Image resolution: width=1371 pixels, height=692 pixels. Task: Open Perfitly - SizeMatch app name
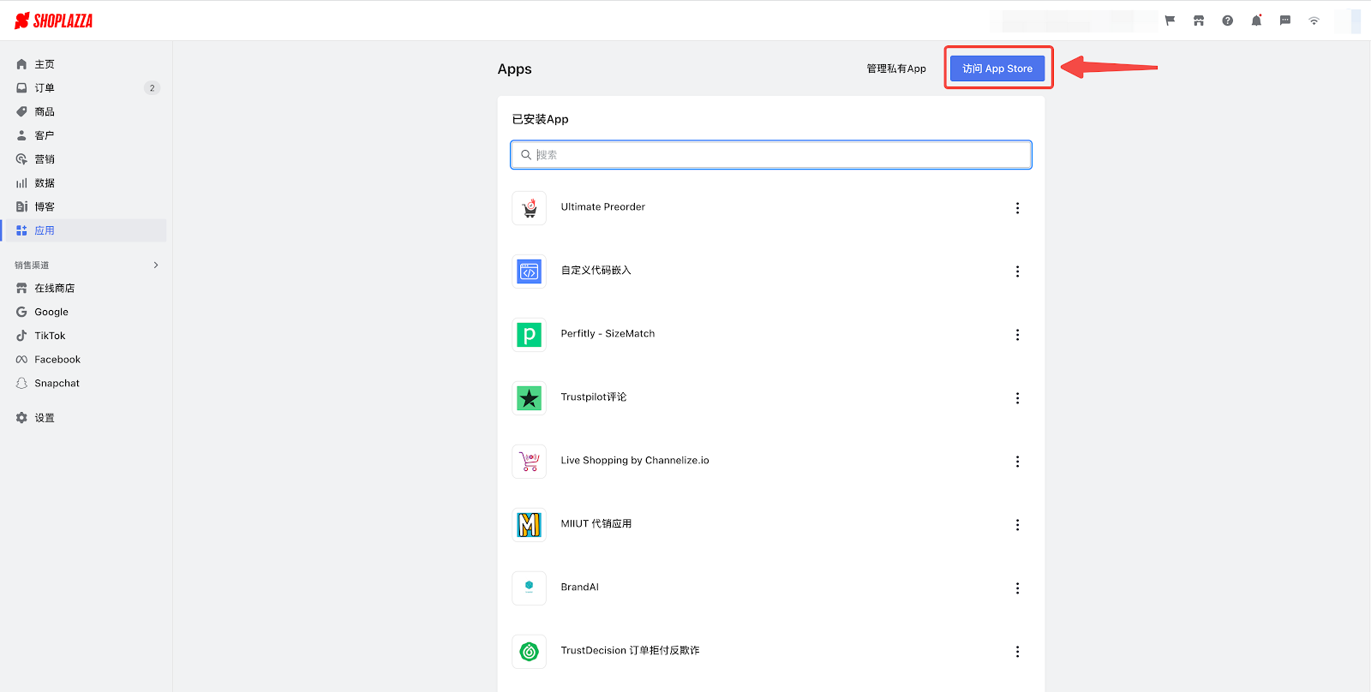coord(608,334)
